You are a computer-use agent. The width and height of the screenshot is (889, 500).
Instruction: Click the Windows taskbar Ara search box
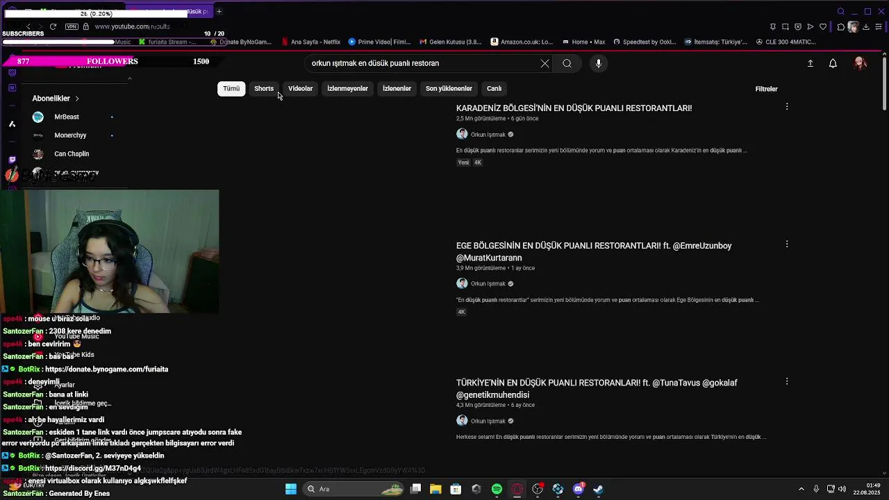(355, 489)
